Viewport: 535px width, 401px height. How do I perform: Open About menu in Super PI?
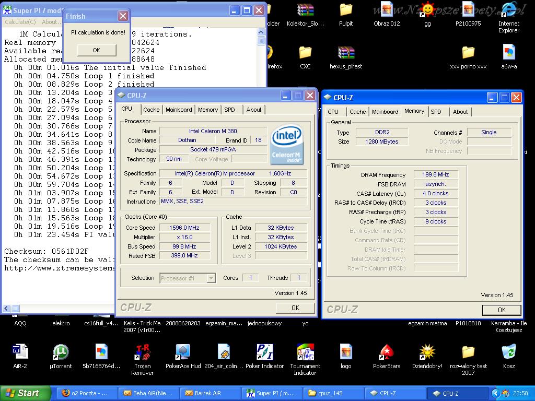[51, 22]
